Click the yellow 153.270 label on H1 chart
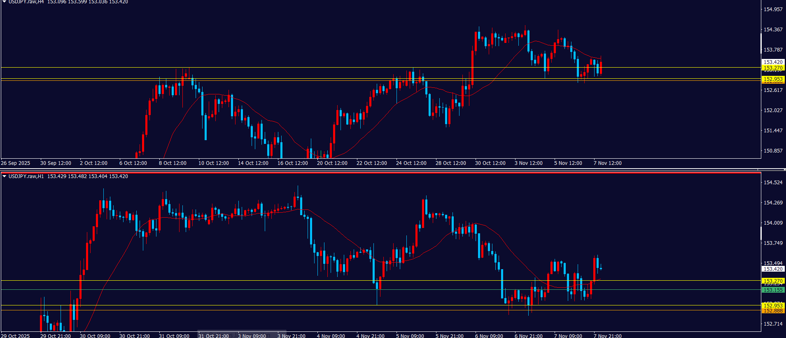Image resolution: width=786 pixels, height=338 pixels. (773, 281)
